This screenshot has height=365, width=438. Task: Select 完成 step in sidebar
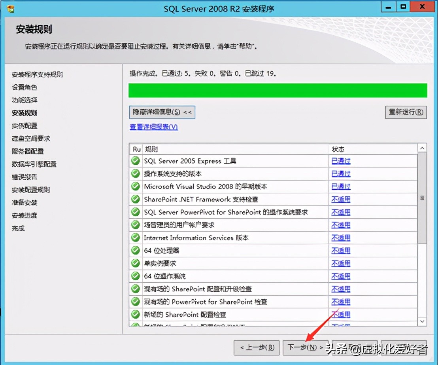click(x=18, y=228)
